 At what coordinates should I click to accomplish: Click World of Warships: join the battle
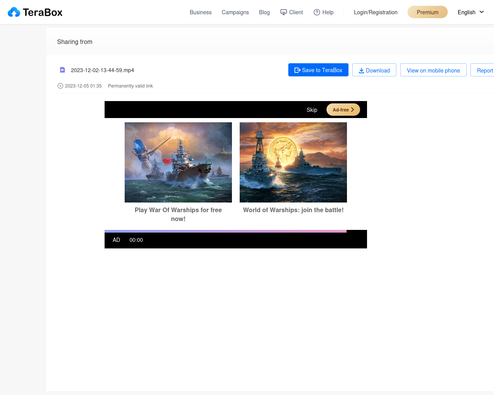coord(293,210)
